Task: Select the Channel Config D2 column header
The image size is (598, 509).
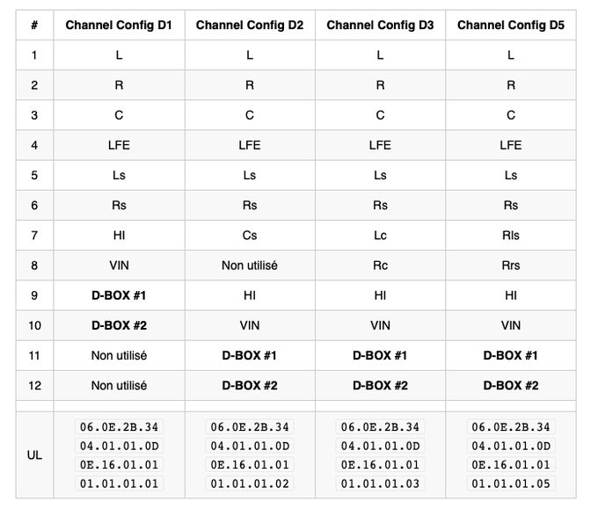Action: pos(250,25)
